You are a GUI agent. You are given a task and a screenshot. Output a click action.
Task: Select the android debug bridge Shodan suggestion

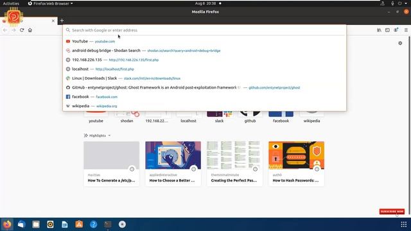[204, 51]
